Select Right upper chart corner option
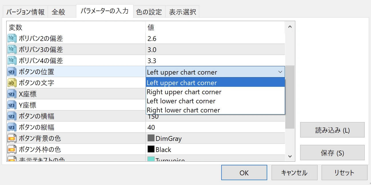Viewport: 371px width, 185px height. click(184, 92)
